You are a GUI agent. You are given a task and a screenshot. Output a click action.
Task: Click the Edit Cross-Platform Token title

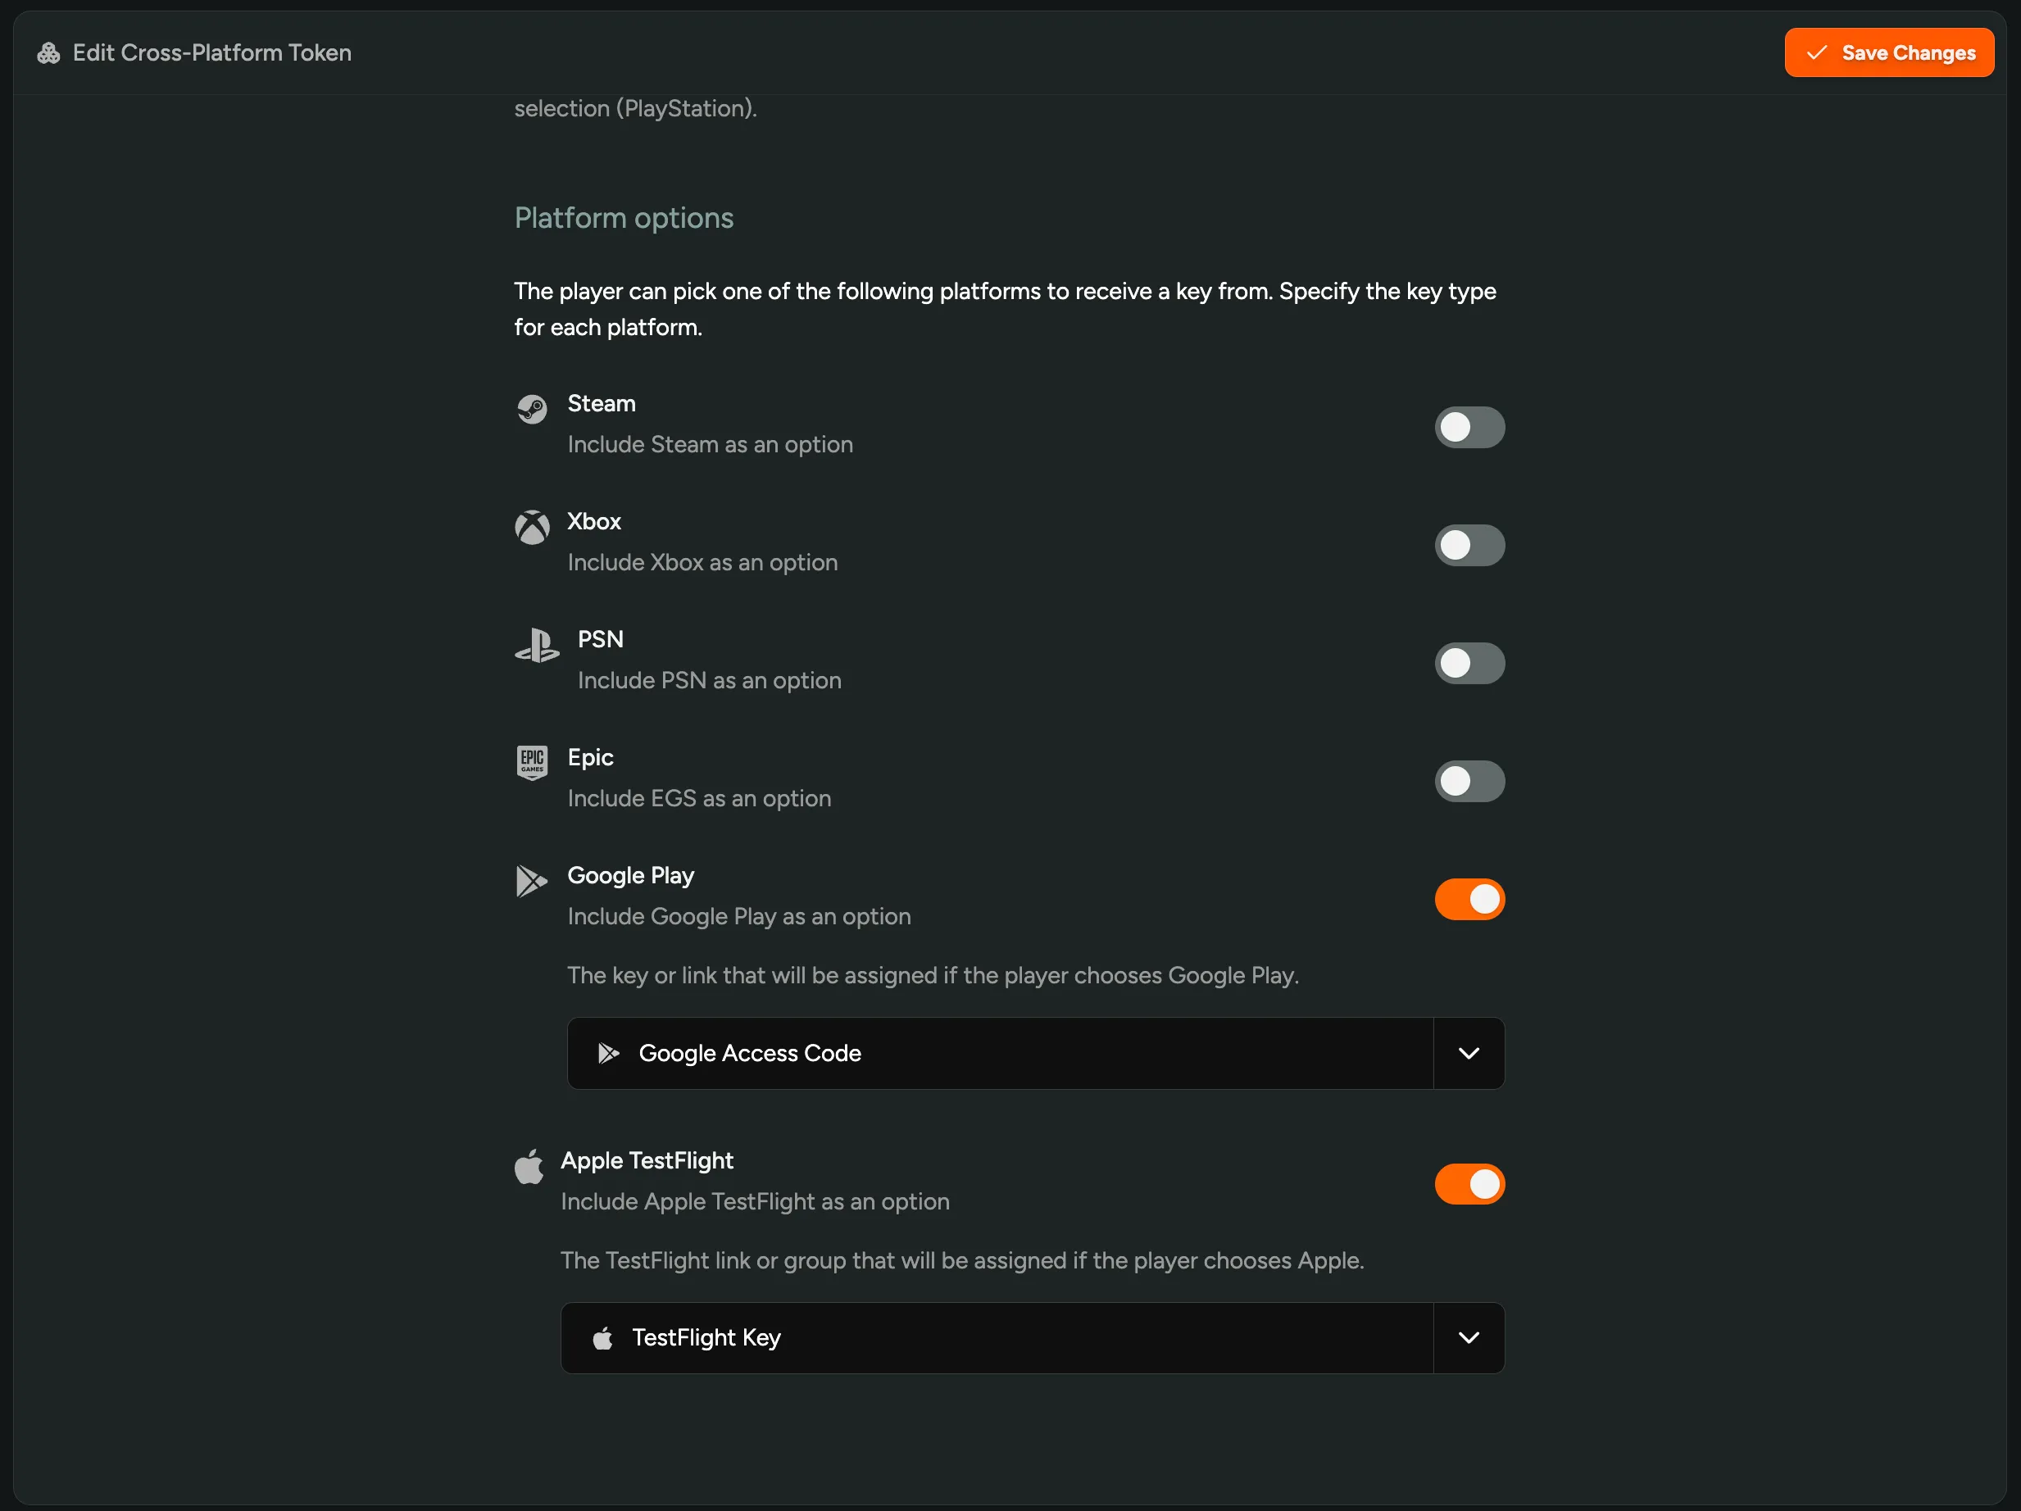point(212,52)
